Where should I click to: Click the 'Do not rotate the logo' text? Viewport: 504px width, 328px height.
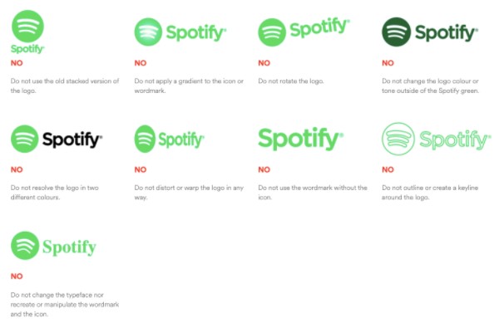click(x=291, y=81)
